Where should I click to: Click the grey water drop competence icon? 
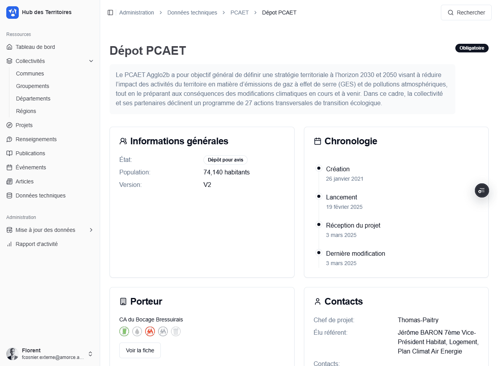(x=137, y=332)
